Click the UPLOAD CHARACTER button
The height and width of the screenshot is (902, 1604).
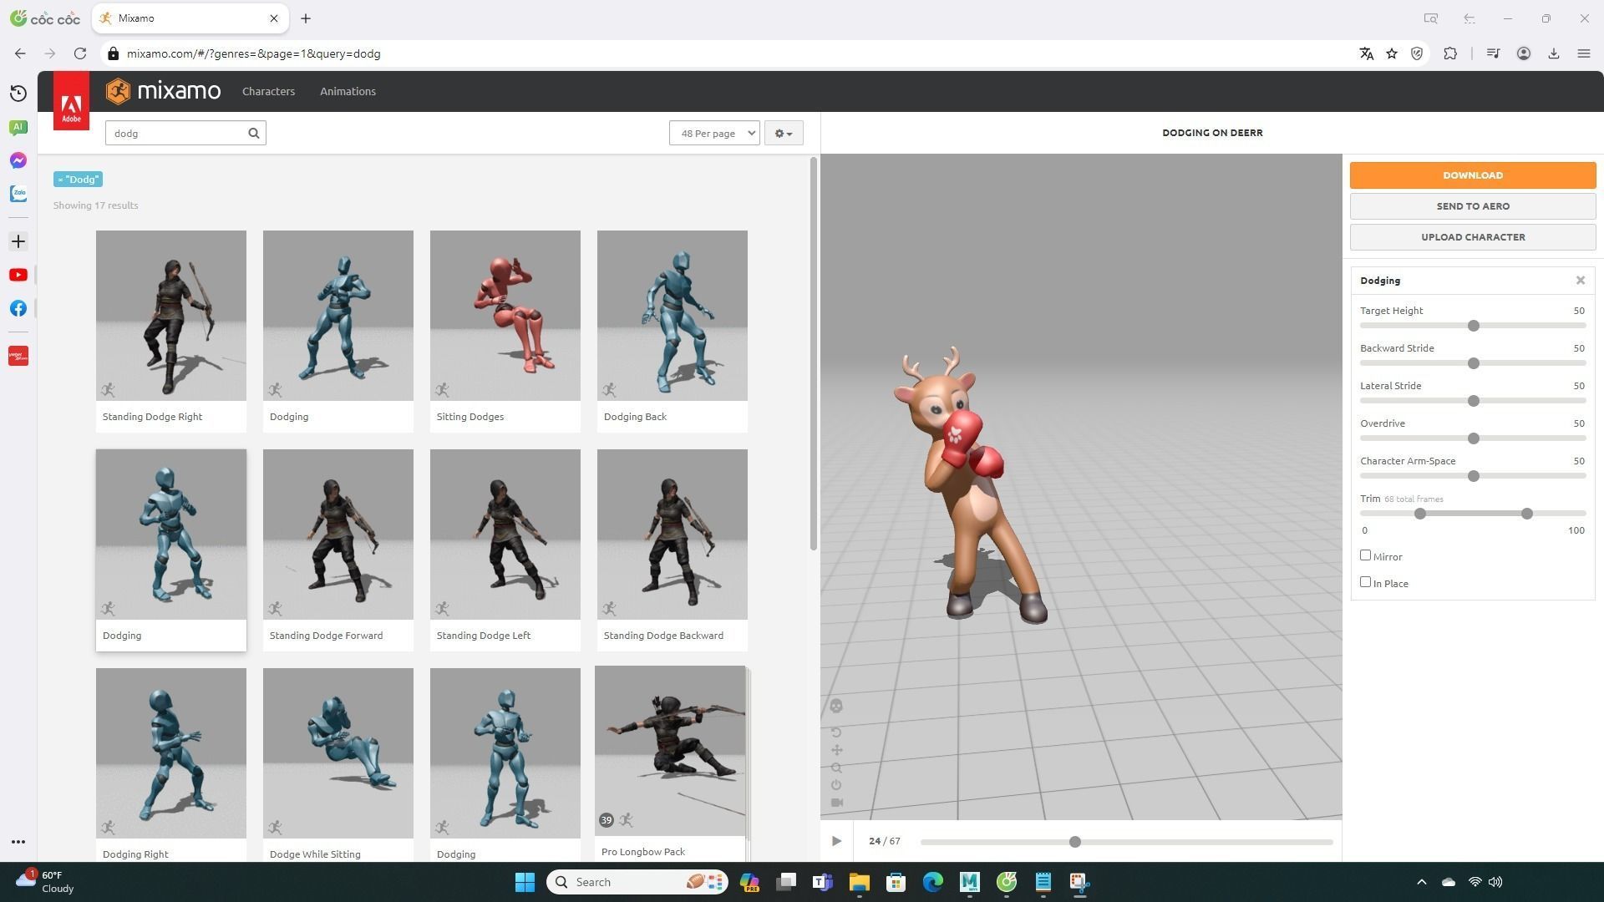(x=1473, y=237)
